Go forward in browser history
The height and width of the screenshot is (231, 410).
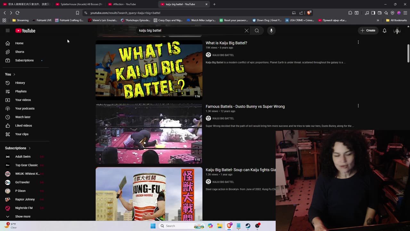[11, 13]
